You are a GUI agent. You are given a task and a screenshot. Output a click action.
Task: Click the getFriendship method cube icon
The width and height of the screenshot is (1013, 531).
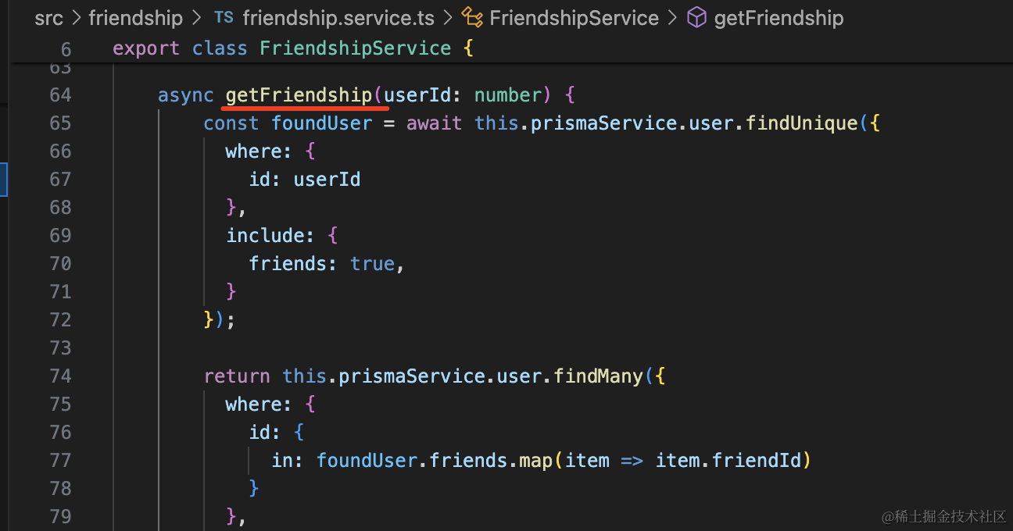[x=696, y=18]
